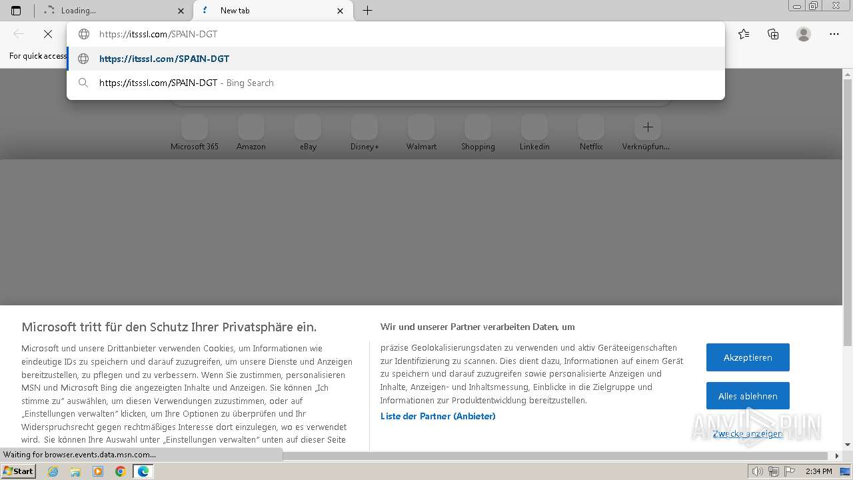Open the profile avatar icon
Image resolution: width=853 pixels, height=480 pixels.
(804, 34)
